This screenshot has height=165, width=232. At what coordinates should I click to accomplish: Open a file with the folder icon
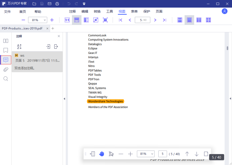(x=34, y=4)
